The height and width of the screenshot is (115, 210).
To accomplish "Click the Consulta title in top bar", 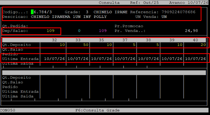I will click(x=109, y=3).
